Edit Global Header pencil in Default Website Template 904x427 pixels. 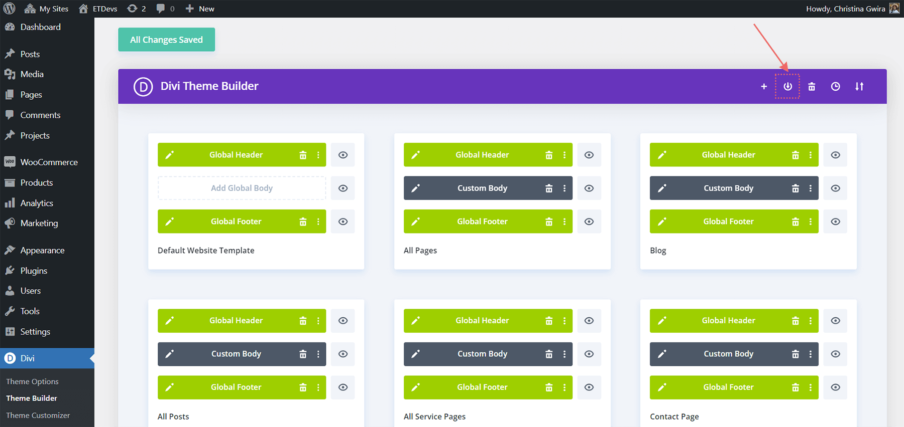tap(170, 155)
